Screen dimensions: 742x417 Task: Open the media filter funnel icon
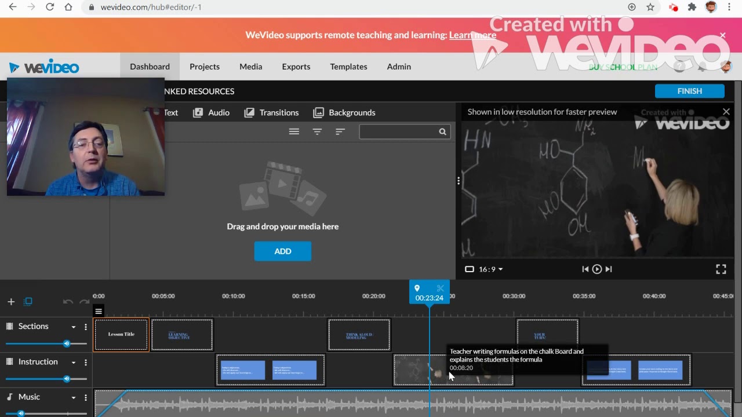coord(317,131)
